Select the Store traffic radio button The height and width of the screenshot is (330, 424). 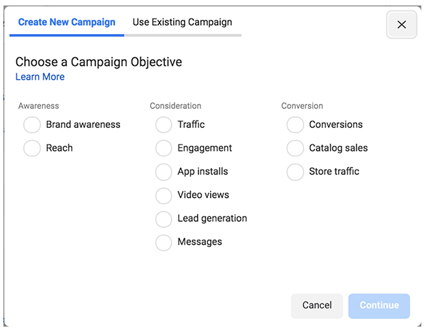tap(295, 171)
